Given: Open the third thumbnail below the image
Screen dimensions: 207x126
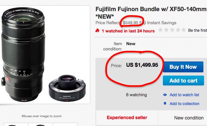Looking at the screenshot, I should (65, 124).
